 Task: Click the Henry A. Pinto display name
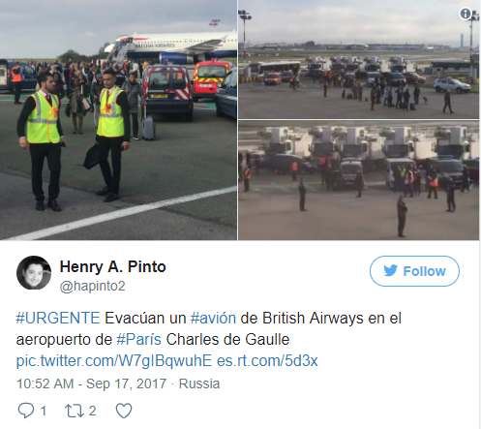[x=113, y=267]
